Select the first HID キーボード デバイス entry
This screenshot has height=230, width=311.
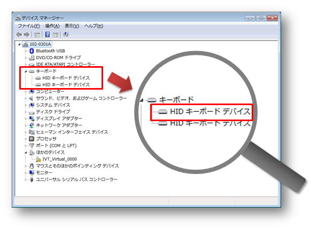point(66,78)
